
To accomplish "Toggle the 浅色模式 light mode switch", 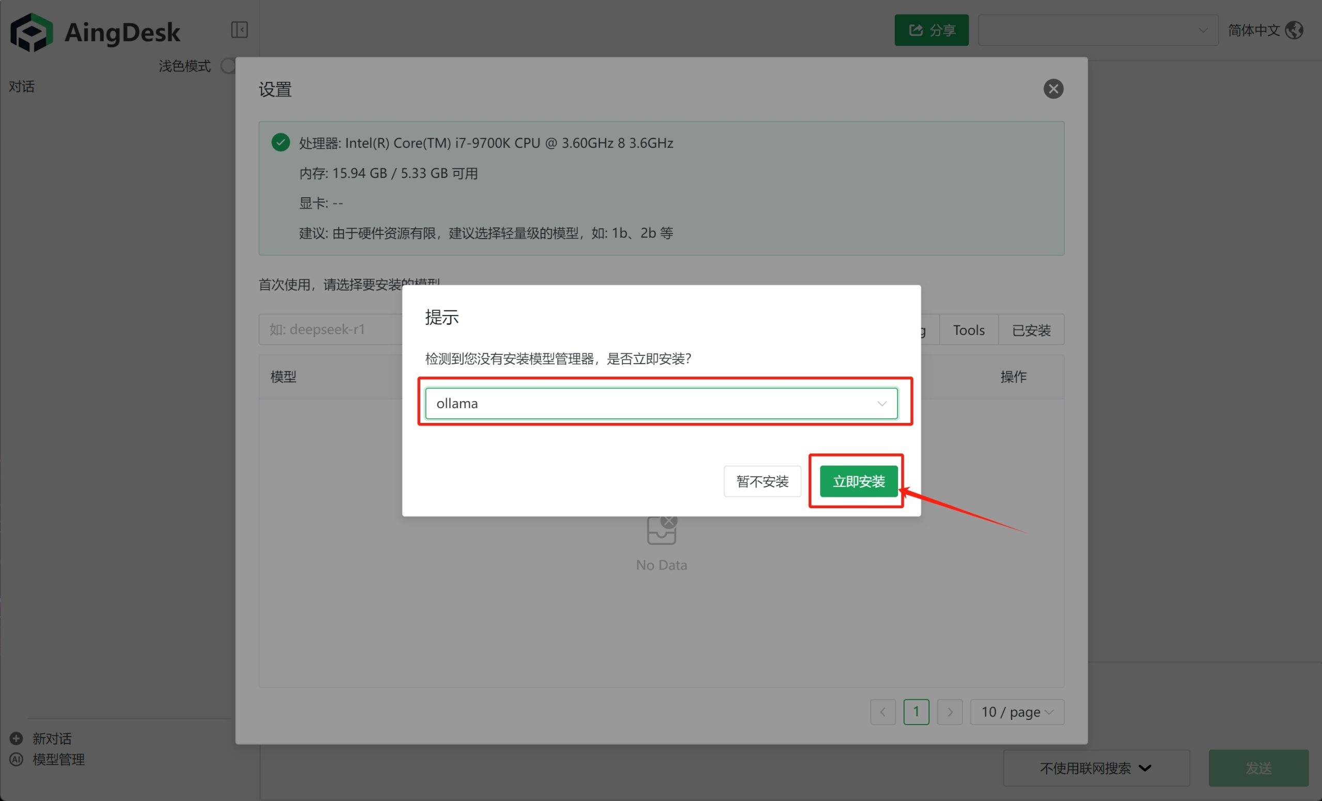I will point(229,66).
